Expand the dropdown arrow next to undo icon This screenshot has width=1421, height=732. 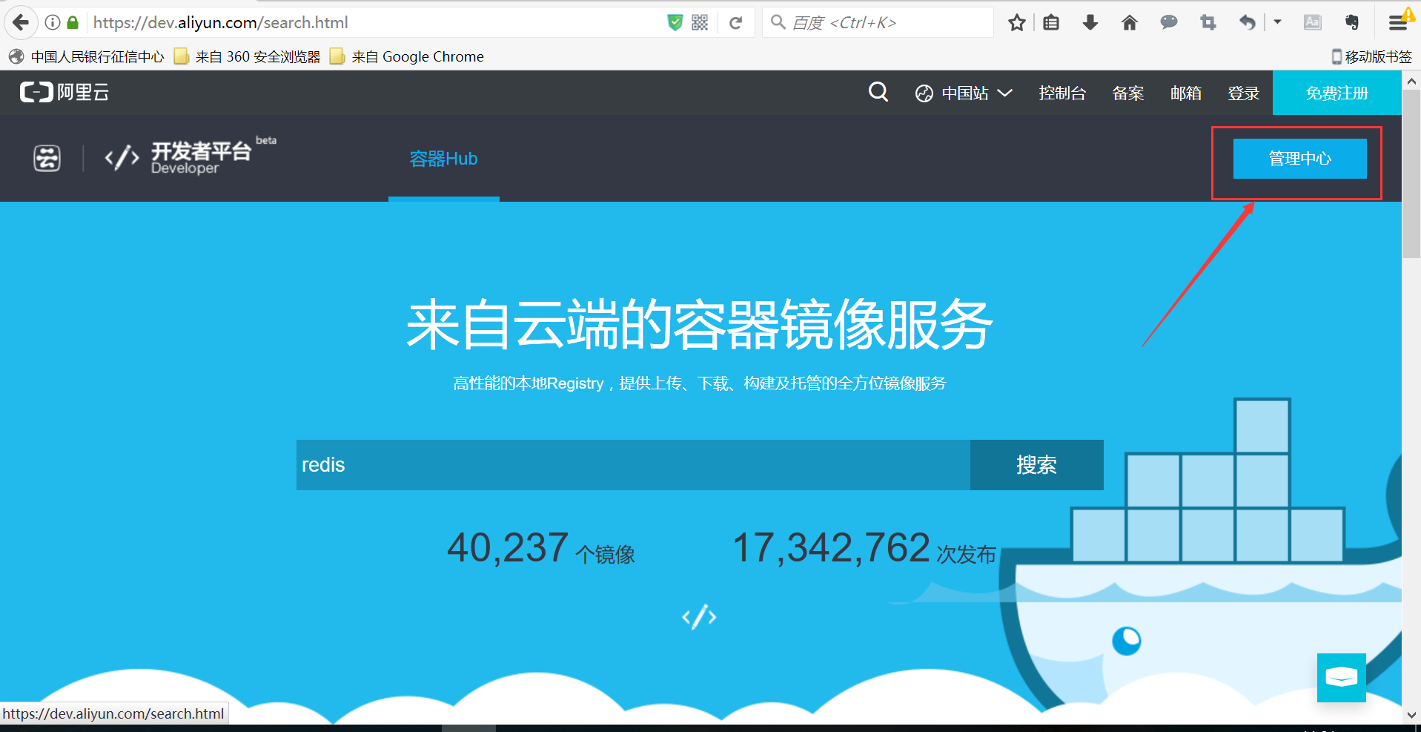click(x=1277, y=22)
